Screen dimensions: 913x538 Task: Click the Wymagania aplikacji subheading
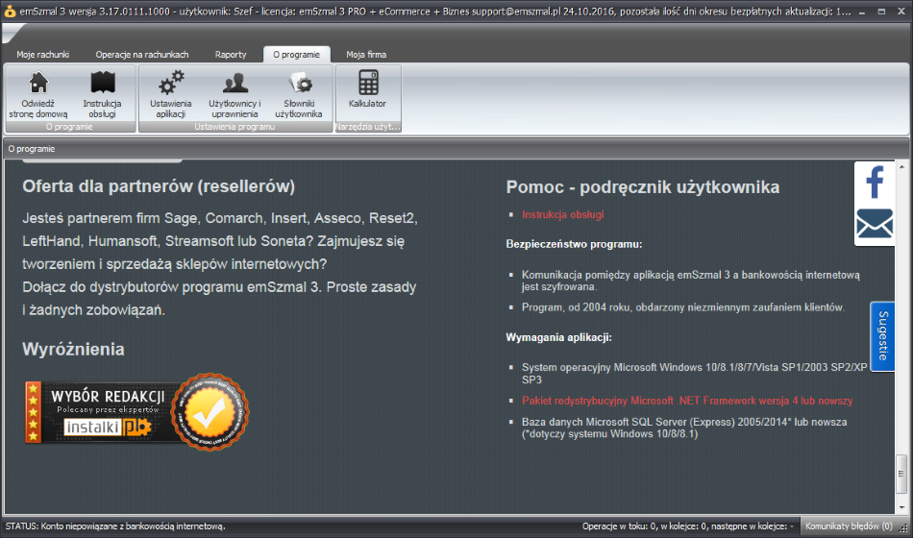point(559,337)
